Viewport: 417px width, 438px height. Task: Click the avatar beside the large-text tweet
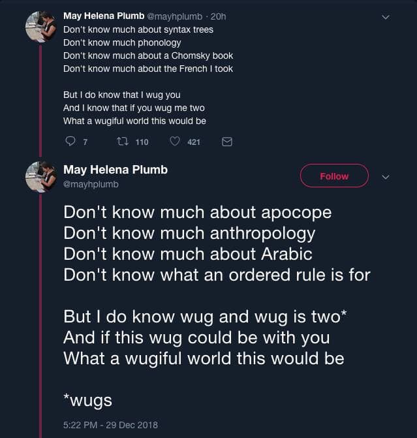click(39, 176)
